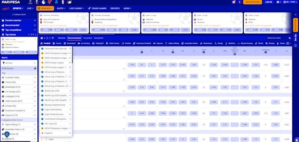299x142 pixels.
Task: Click the orange REGISTRATION button in the header
Action: click(253, 2)
